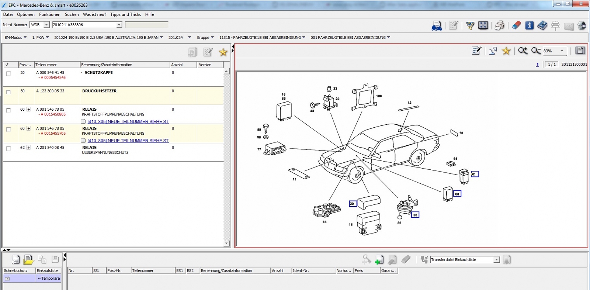Viewport: 590px width, 290px height.
Task: Click the notes pencil icon in main toolbar
Action: coord(453,25)
